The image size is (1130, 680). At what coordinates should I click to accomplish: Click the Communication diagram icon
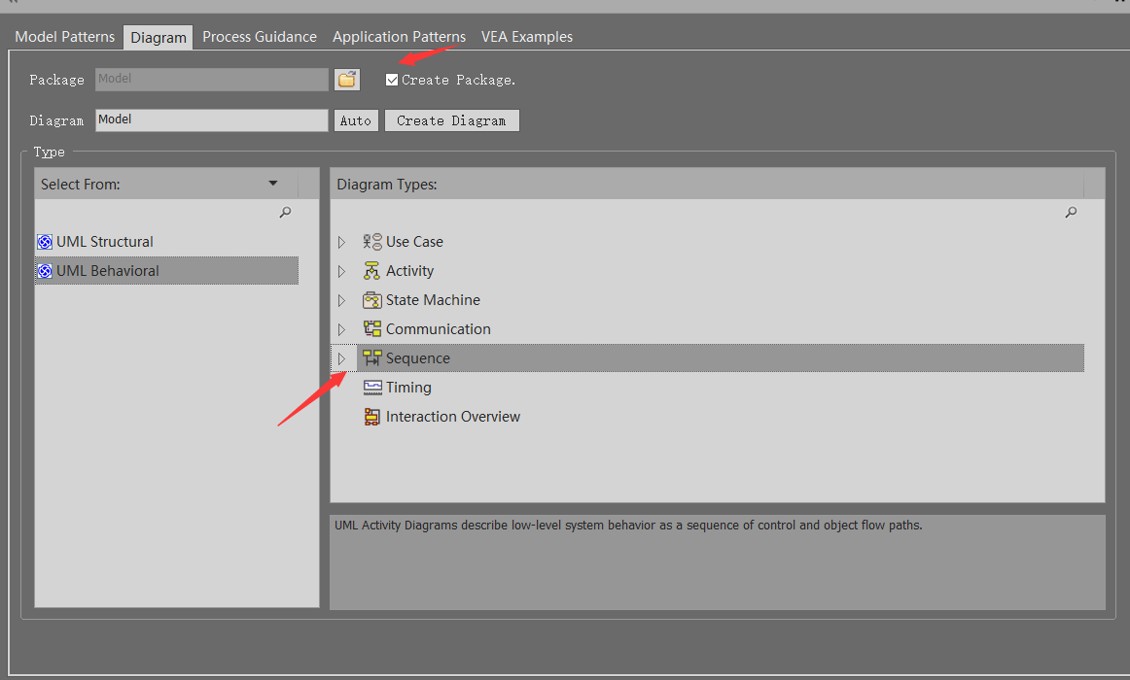coord(372,328)
